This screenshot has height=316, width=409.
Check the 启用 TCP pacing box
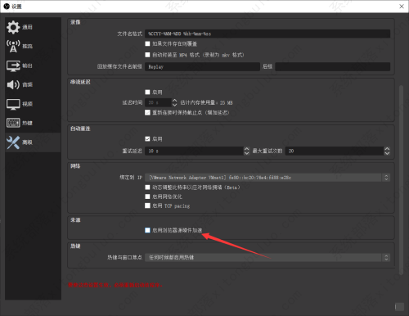click(x=147, y=205)
